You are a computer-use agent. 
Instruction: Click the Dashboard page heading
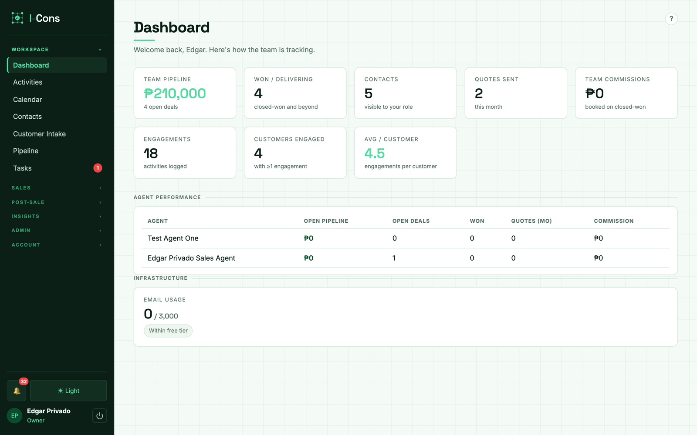[x=172, y=27]
